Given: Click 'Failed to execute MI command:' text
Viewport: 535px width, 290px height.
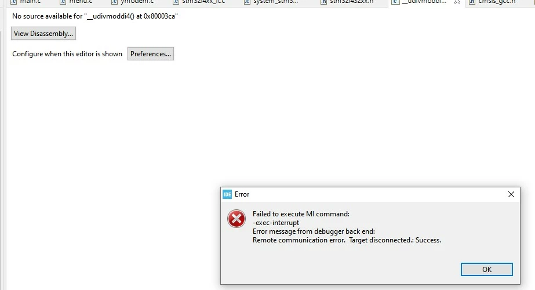Looking at the screenshot, I should point(301,214).
